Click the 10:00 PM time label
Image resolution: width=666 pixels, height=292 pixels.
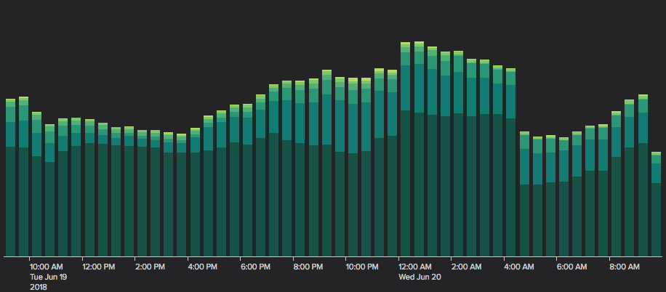coord(362,267)
